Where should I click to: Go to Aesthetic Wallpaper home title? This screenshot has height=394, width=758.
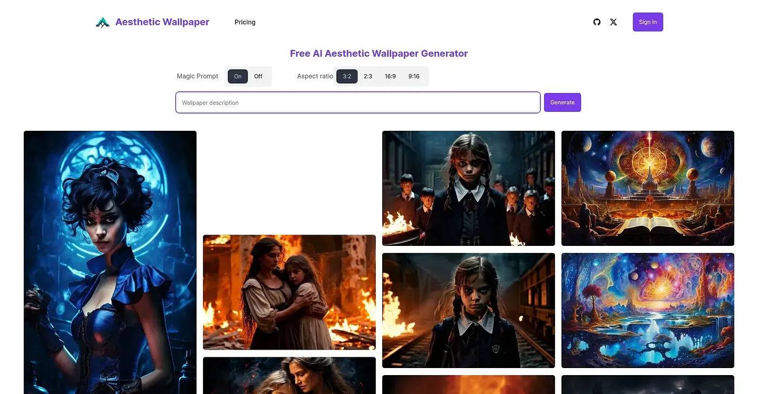[x=162, y=22]
